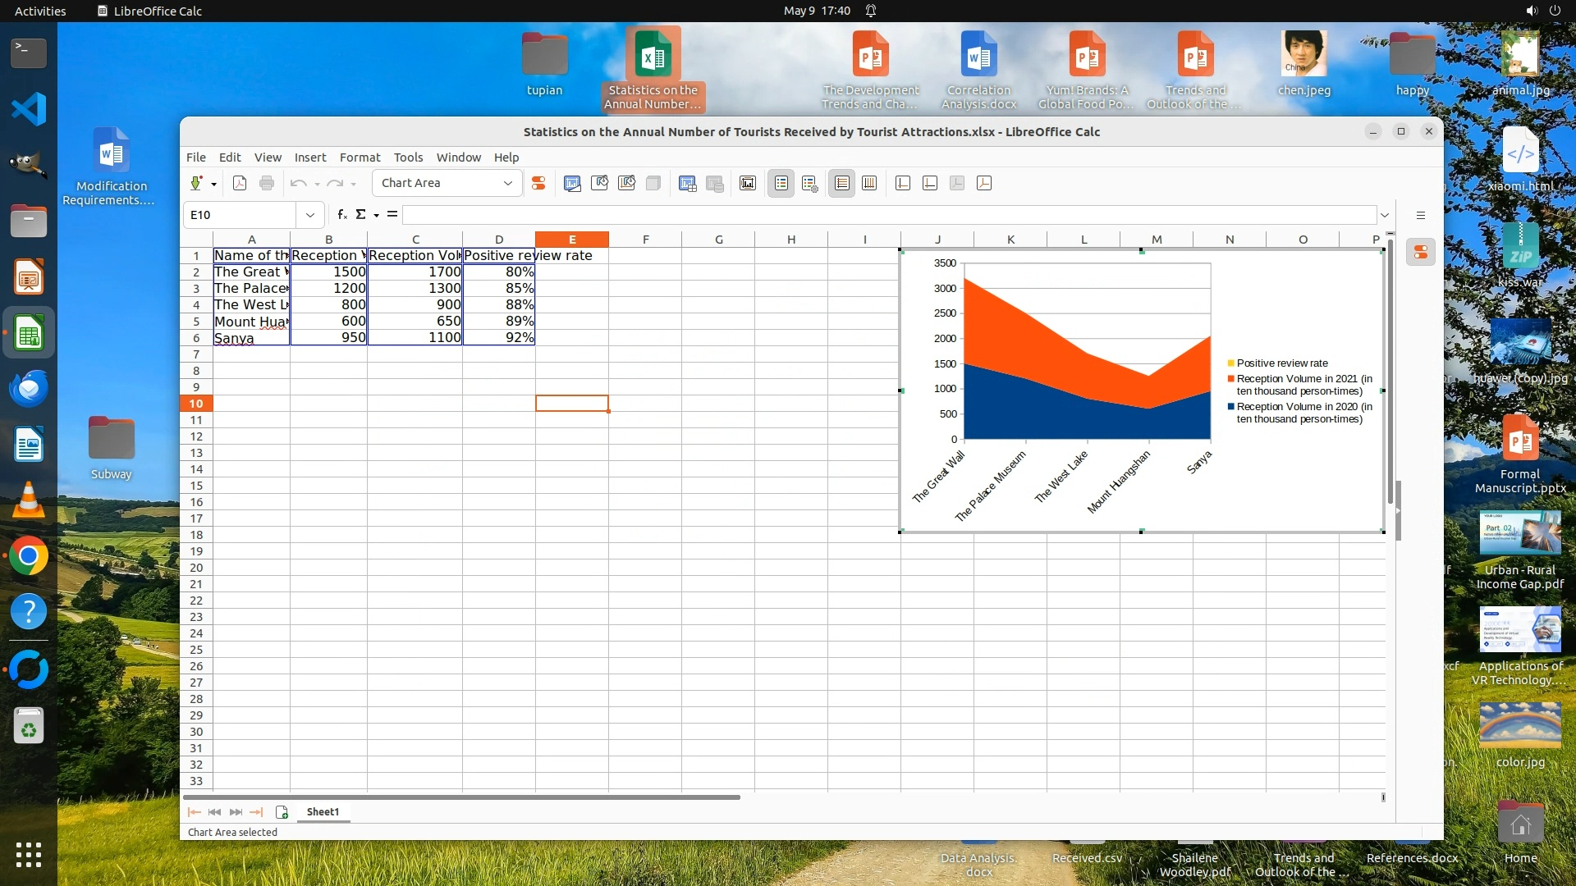Expand the Chart Area element dropdown
Screen dimensions: 1576x886
(x=507, y=183)
